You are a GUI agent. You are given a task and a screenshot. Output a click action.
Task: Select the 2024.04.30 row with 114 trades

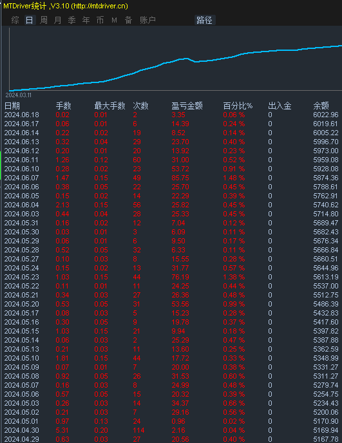click(171, 430)
